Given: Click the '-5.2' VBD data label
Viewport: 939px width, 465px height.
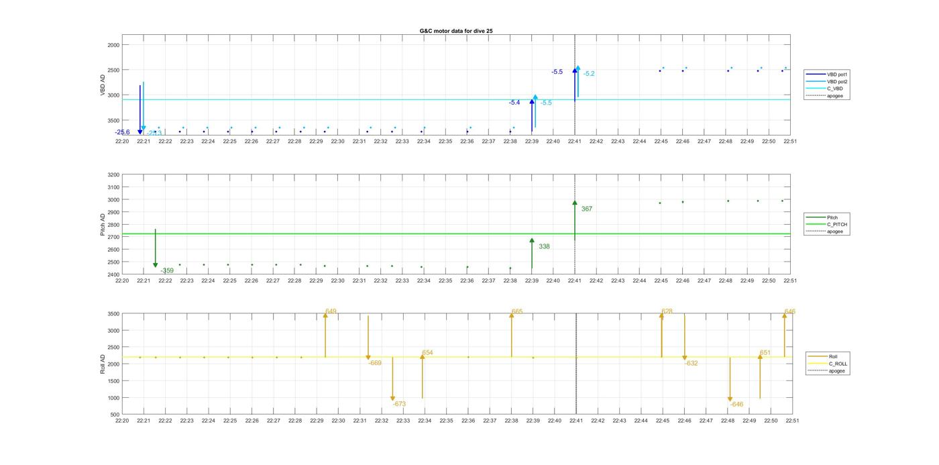Looking at the screenshot, I should [589, 74].
